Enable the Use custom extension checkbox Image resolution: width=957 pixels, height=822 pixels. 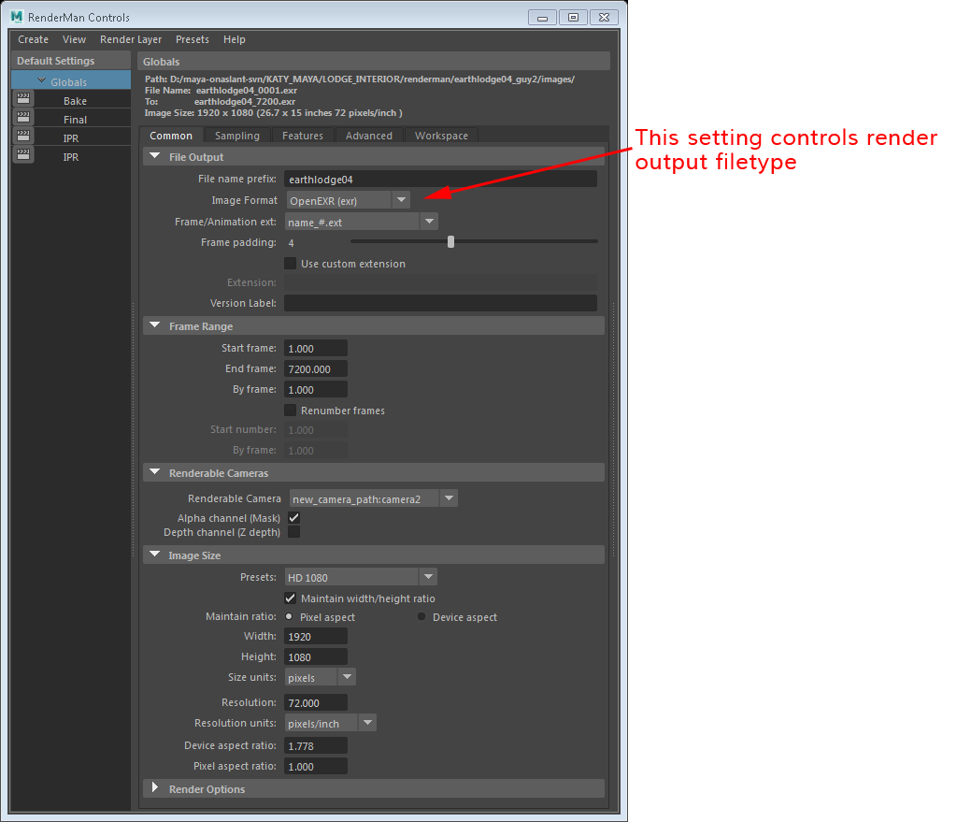click(291, 264)
